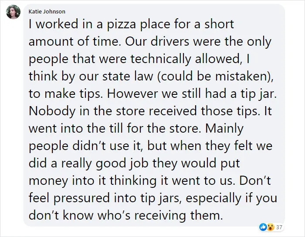The height and width of the screenshot is (237, 305).
Task: Click the word 'money' in the comment
Action: pos(48,181)
